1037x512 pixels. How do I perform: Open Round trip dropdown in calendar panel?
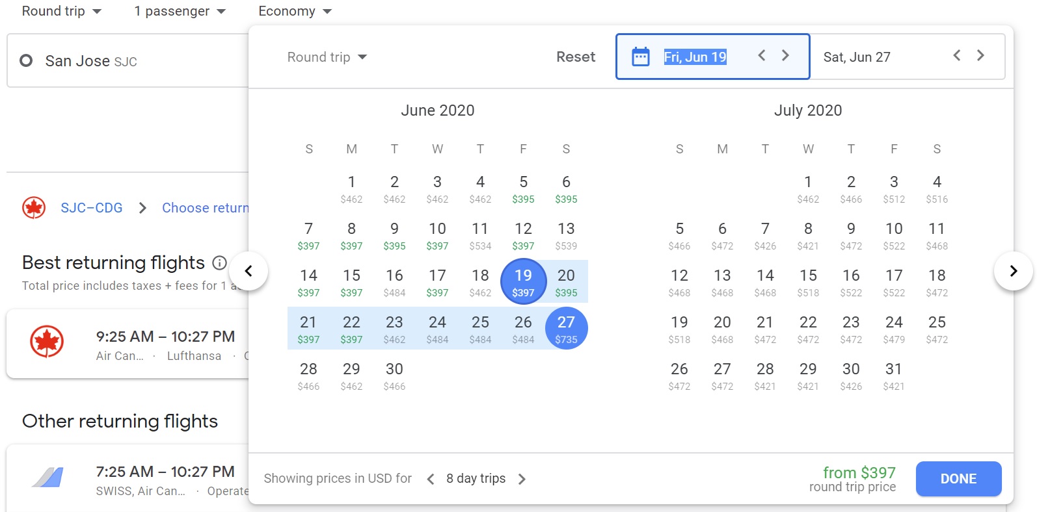tap(327, 57)
